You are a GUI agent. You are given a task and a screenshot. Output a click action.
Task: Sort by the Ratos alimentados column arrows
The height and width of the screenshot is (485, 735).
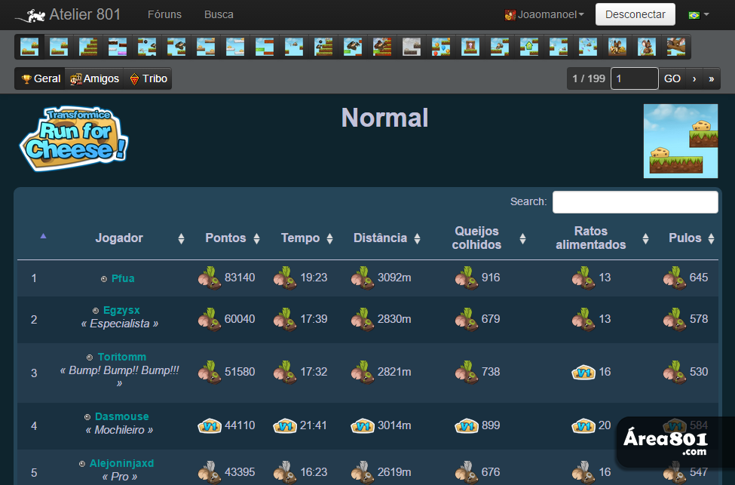(645, 239)
